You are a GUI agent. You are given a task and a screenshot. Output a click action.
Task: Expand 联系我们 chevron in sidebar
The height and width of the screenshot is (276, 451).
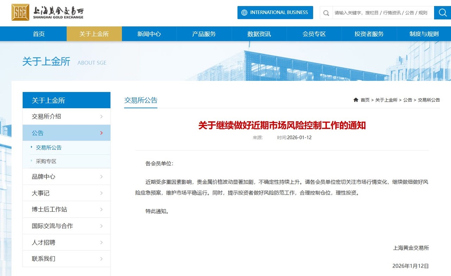click(101, 259)
